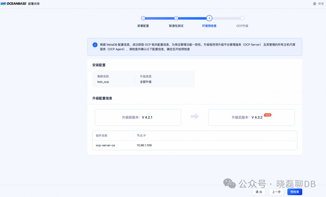
Task: Select the test_ocp cluster name value
Action: 103,82
